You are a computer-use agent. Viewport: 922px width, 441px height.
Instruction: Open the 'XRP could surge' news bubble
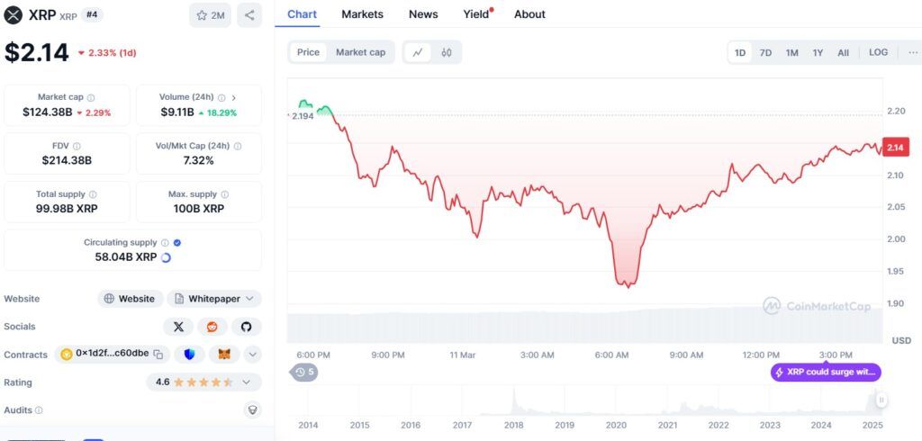[x=825, y=372]
